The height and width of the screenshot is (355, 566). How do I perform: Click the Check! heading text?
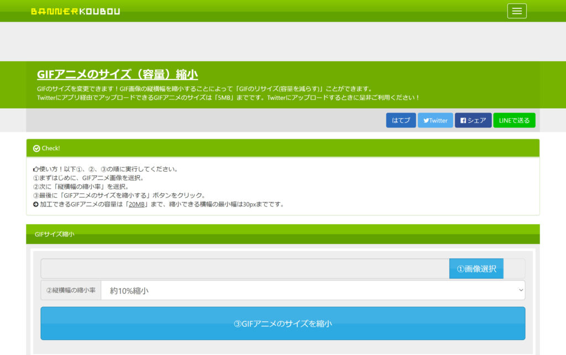51,149
